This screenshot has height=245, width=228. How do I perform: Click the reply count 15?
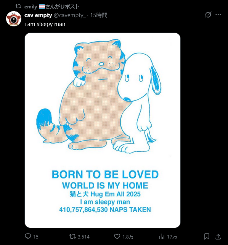pos(36,237)
